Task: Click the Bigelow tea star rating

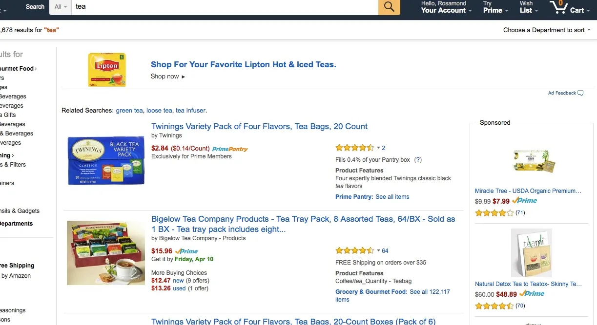Action: [354, 250]
